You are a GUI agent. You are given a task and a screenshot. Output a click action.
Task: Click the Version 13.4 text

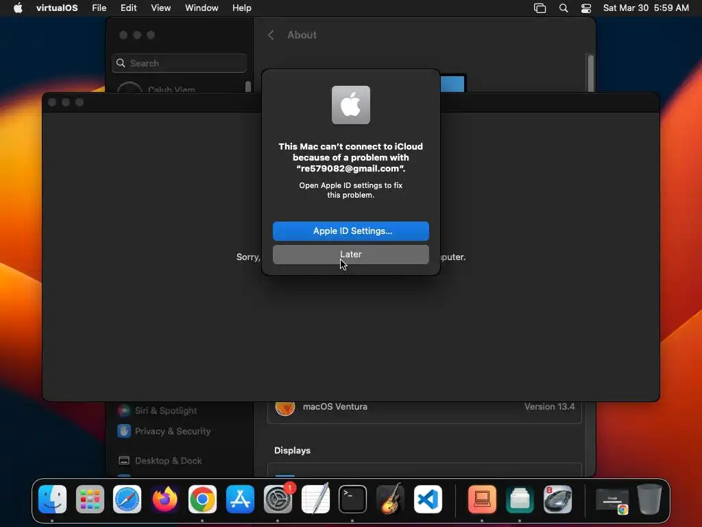tap(549, 406)
